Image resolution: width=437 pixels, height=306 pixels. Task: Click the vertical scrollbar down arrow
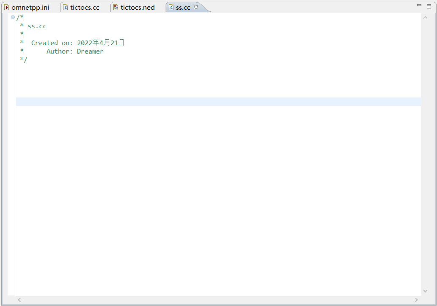(425, 291)
